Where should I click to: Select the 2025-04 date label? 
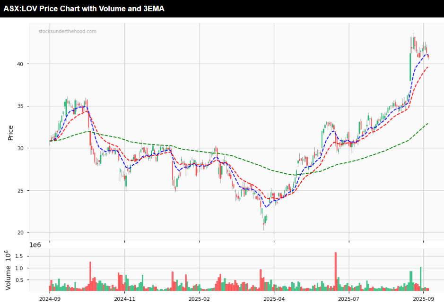(x=274, y=298)
